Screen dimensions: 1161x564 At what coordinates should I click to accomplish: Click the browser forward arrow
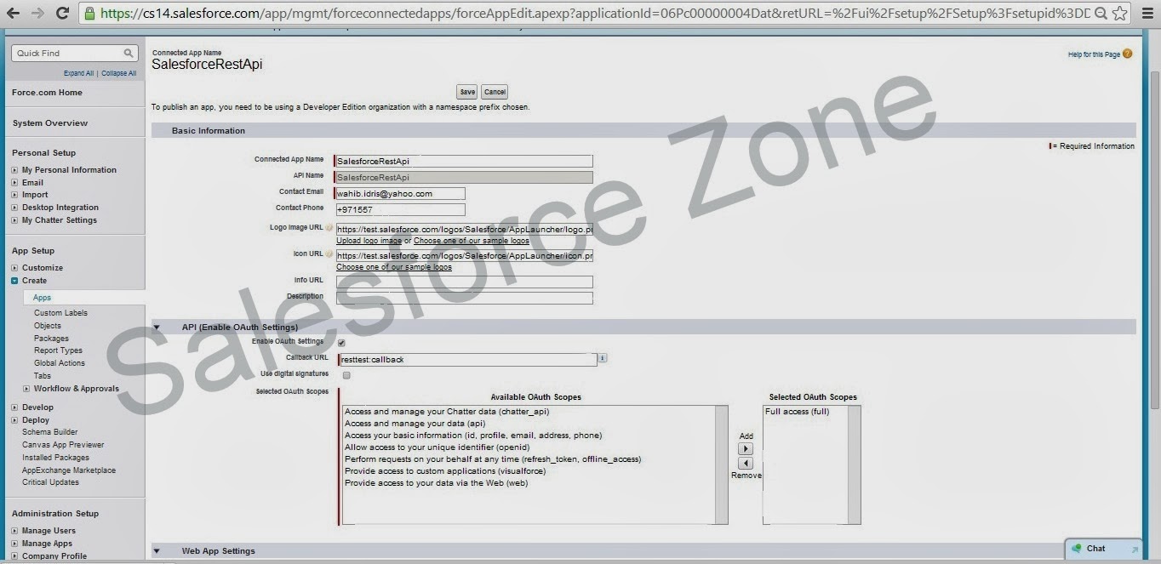click(x=37, y=13)
